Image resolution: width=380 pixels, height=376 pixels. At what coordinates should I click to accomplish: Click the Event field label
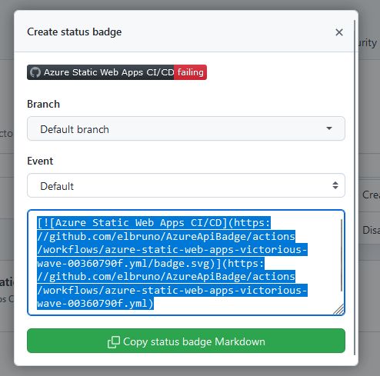click(40, 161)
